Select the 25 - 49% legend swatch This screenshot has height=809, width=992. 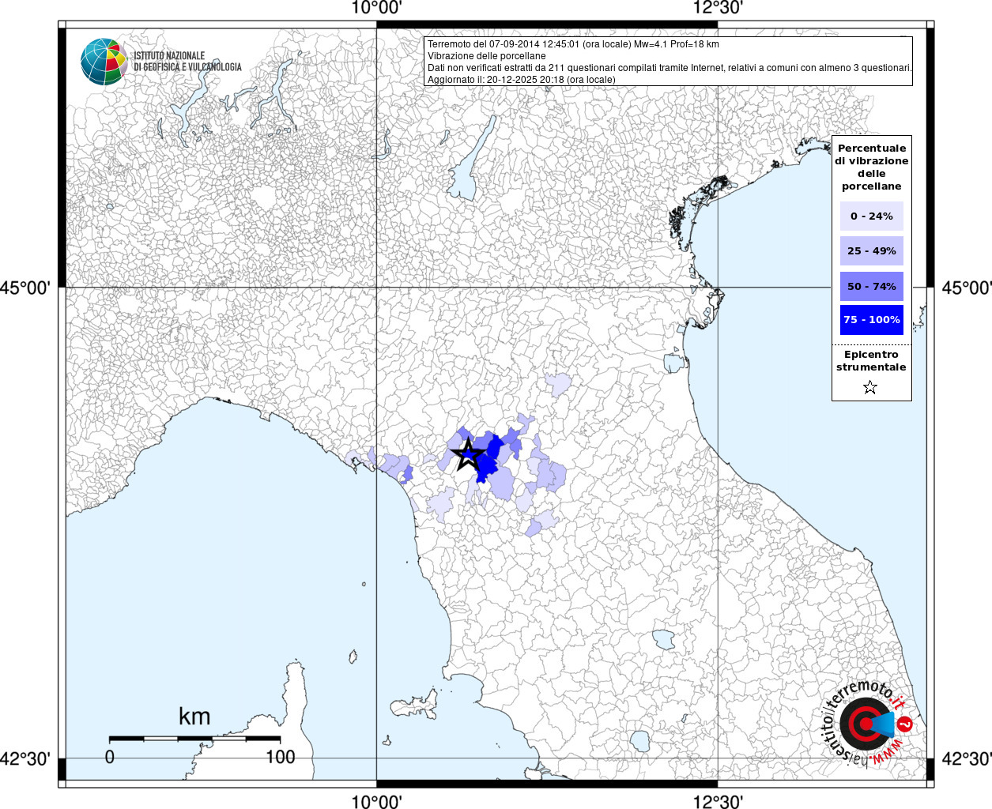pos(871,250)
